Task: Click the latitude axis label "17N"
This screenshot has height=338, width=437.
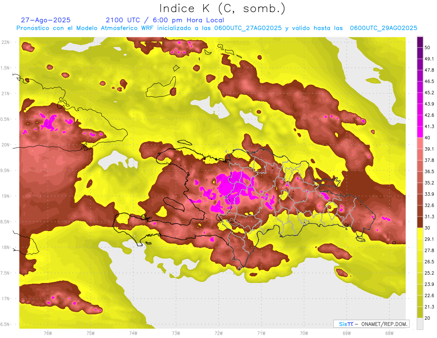Action: pos(5,299)
